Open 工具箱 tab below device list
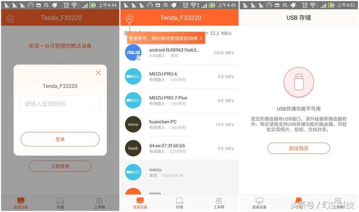 click(x=219, y=203)
